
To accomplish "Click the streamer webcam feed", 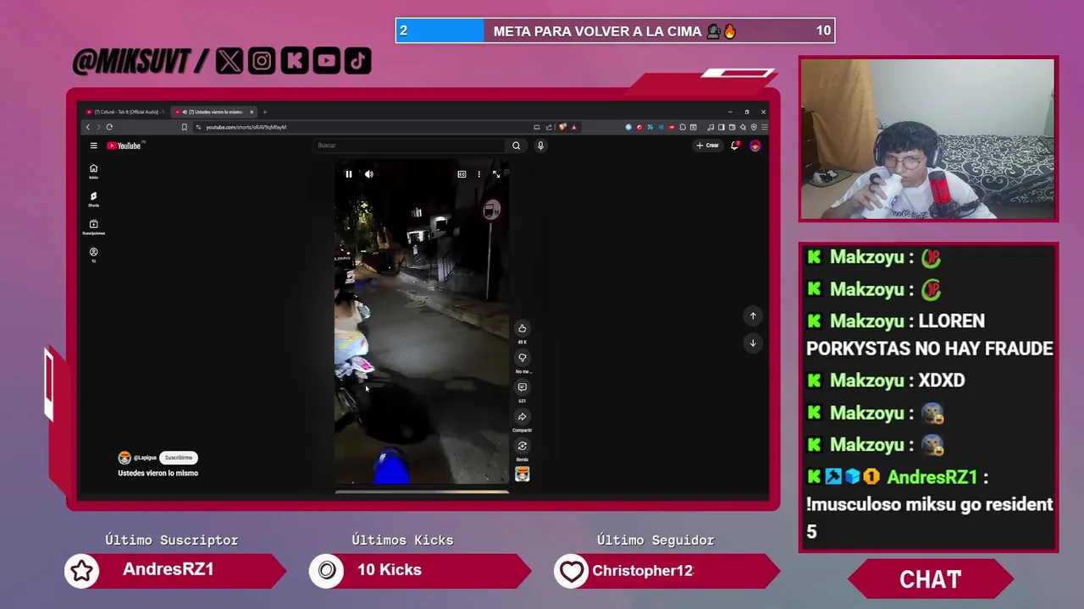I will [x=928, y=140].
